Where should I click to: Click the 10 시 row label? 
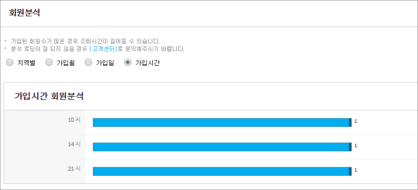[74, 120]
